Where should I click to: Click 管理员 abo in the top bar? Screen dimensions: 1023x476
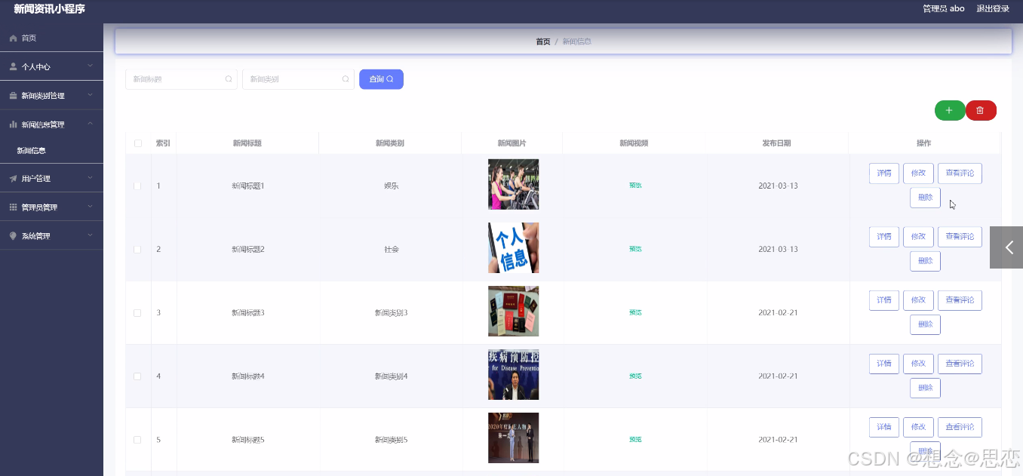click(x=944, y=9)
